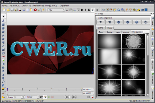Switch to the Стиль tab
This screenshot has width=155, height=103.
click(x=110, y=28)
